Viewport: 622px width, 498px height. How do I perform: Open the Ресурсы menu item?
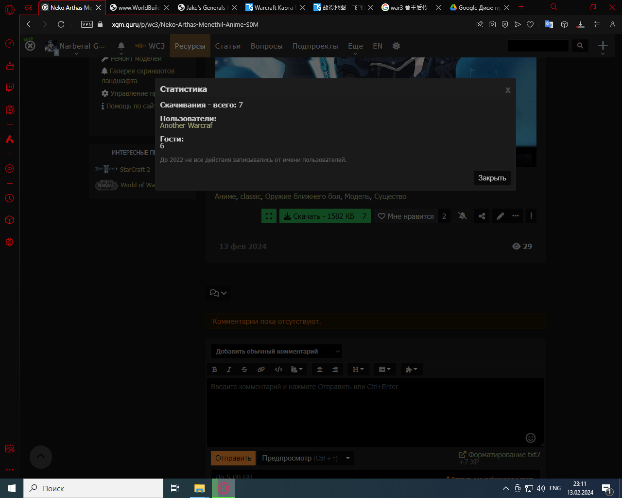[x=190, y=46]
